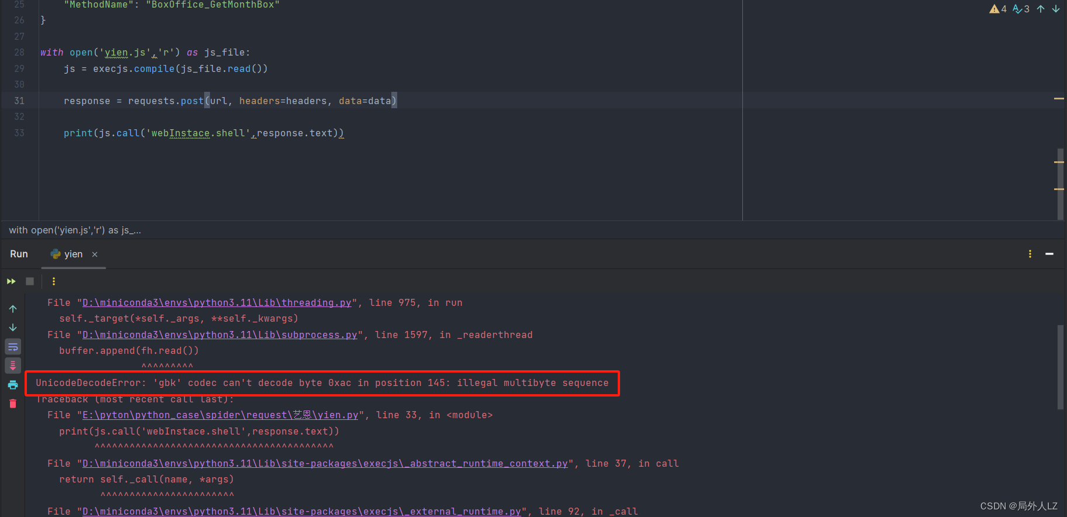The height and width of the screenshot is (517, 1067).
Task: Open _external_runtime.py link in traceback
Action: coord(302,511)
